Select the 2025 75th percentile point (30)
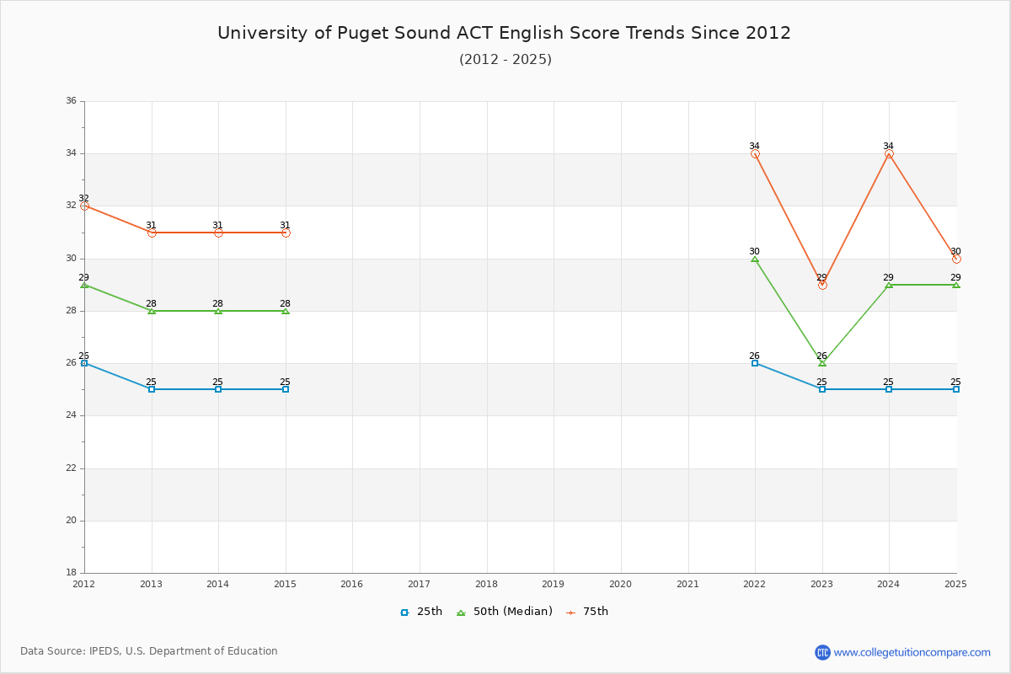 click(x=956, y=259)
